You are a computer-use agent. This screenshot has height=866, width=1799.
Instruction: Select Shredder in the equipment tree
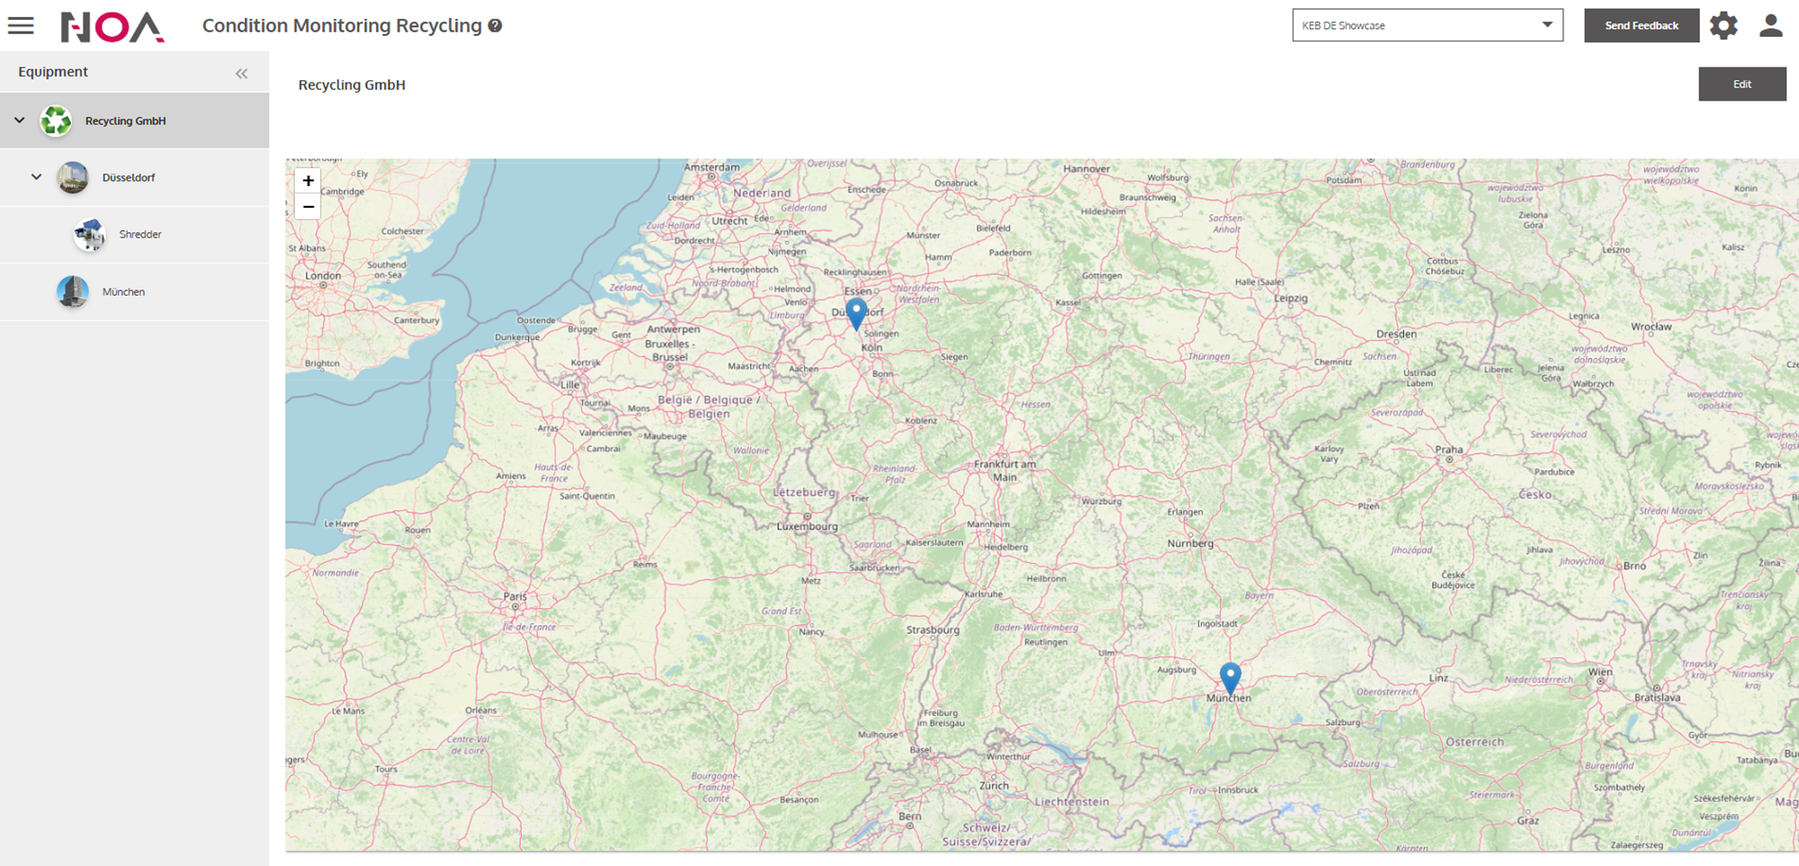(x=140, y=235)
